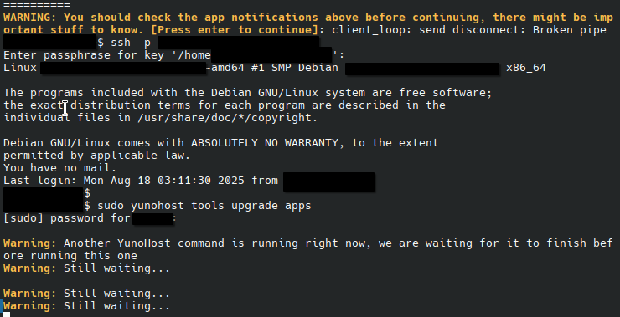Click '-amd64 #1 SMP Debian' text
This screenshot has height=317, width=620.
click(x=271, y=68)
